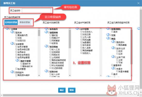Click the 出货 label
The height and width of the screenshot is (97, 142).
coord(120,54)
